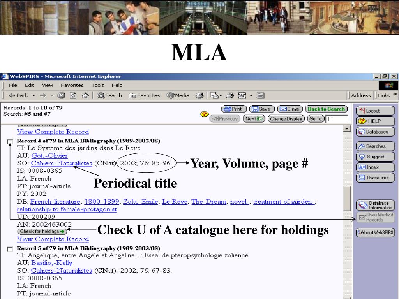Click the Discuss icon in toolbar

pyautogui.click(x=261, y=96)
